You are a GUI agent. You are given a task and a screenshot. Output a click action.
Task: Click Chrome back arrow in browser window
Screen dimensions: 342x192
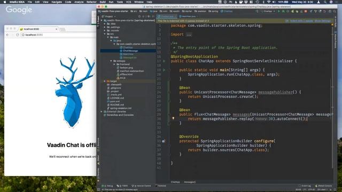click(8, 35)
